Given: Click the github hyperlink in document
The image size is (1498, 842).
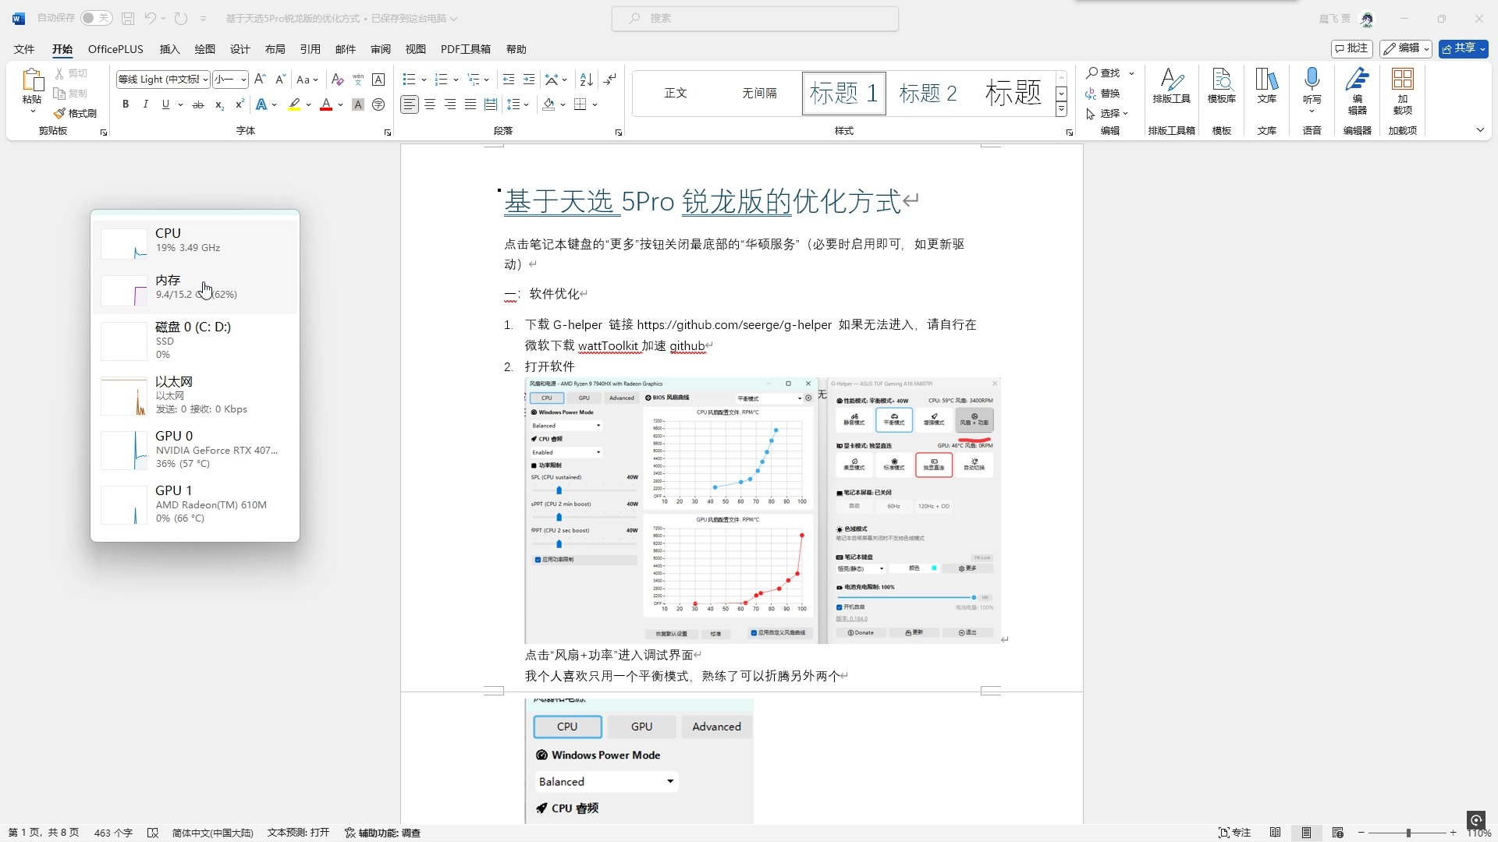Looking at the screenshot, I should tap(687, 345).
